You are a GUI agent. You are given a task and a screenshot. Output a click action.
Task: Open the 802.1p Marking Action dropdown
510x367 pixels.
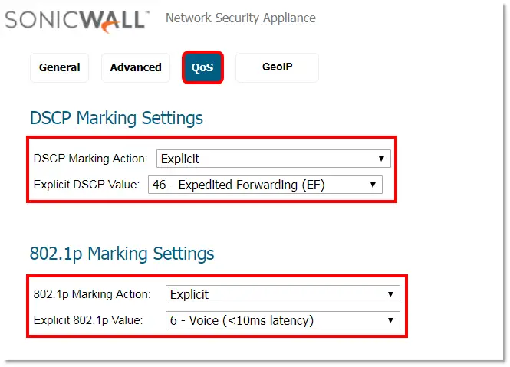point(281,294)
